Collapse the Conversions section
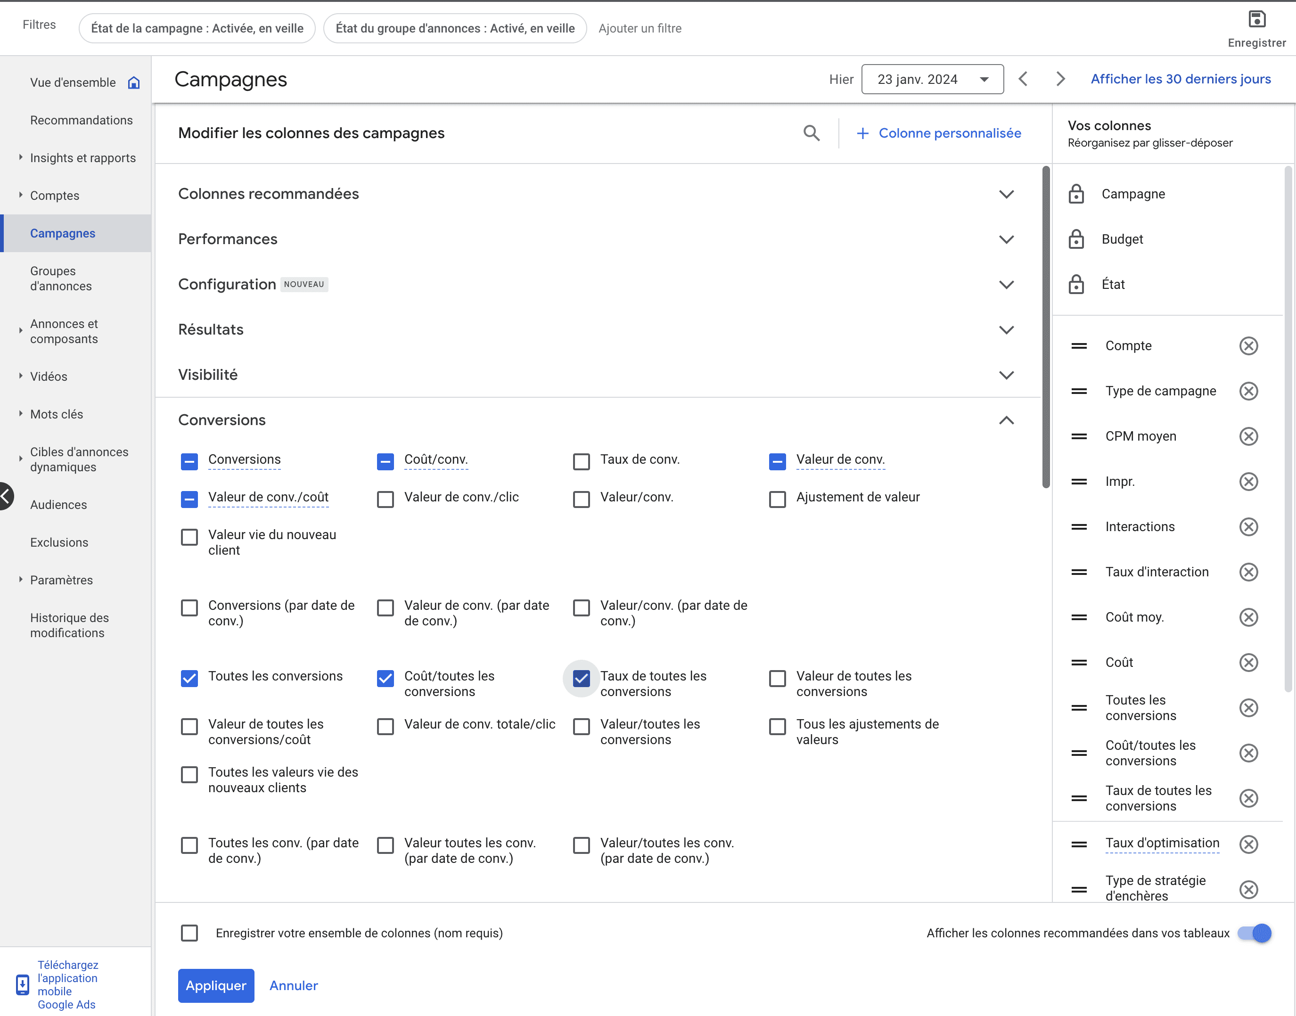Image resolution: width=1296 pixels, height=1016 pixels. pos(1006,420)
